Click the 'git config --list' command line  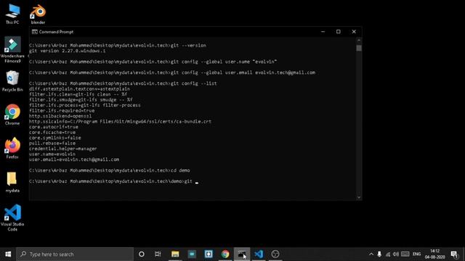pos(123,83)
